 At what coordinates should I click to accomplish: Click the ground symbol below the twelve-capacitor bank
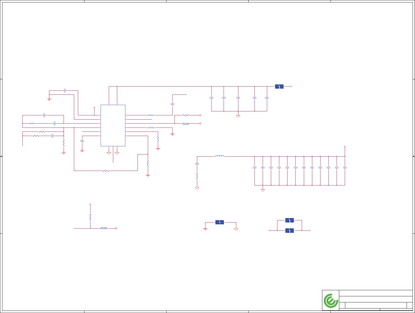pos(263,190)
